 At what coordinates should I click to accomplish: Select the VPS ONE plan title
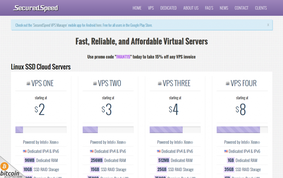42,83
